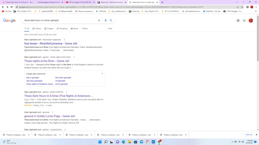Close the downloads bar
This screenshot has height=145, width=259.
[256, 135]
